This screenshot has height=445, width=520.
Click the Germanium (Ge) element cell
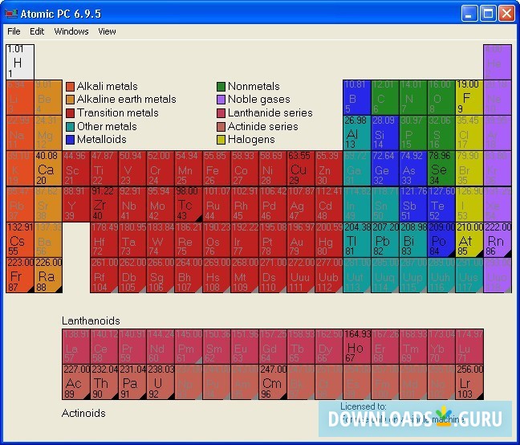[385, 169]
